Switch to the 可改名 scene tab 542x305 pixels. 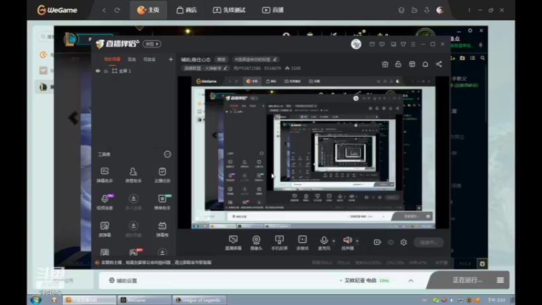coord(149,60)
